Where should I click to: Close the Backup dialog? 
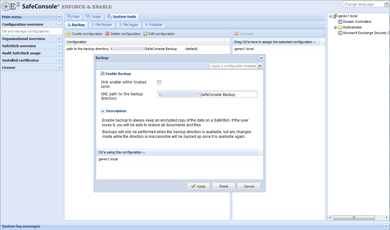coord(261,58)
